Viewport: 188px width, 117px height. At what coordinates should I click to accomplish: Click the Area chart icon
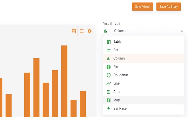(x=109, y=92)
